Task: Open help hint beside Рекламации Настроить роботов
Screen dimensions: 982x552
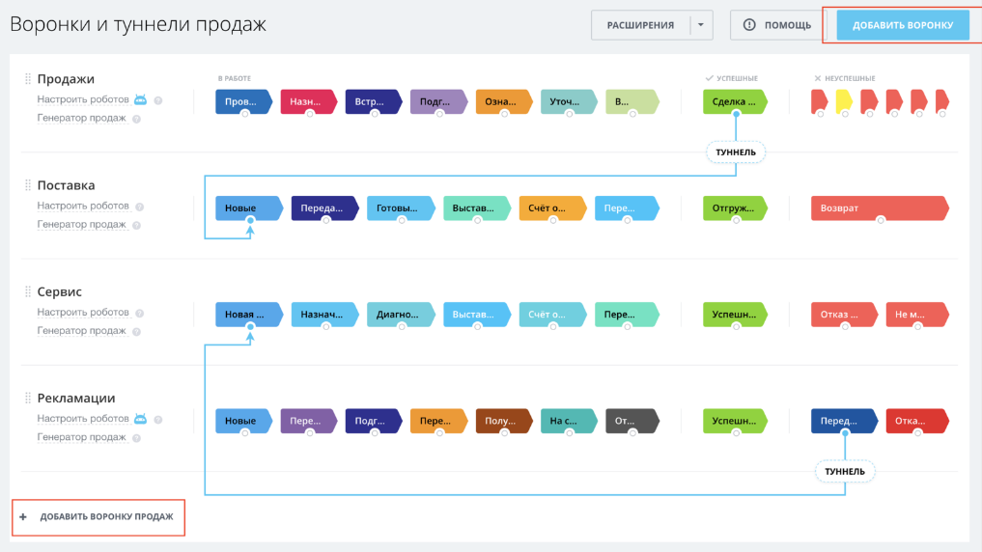Action: pos(158,420)
